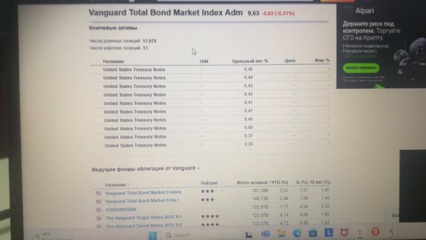Sort funds by the 3г (%) column
Screen dimensions: 426x240
[302, 182]
